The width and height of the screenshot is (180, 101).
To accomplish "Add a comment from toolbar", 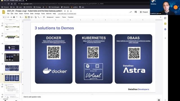I will click(x=44, y=17).
